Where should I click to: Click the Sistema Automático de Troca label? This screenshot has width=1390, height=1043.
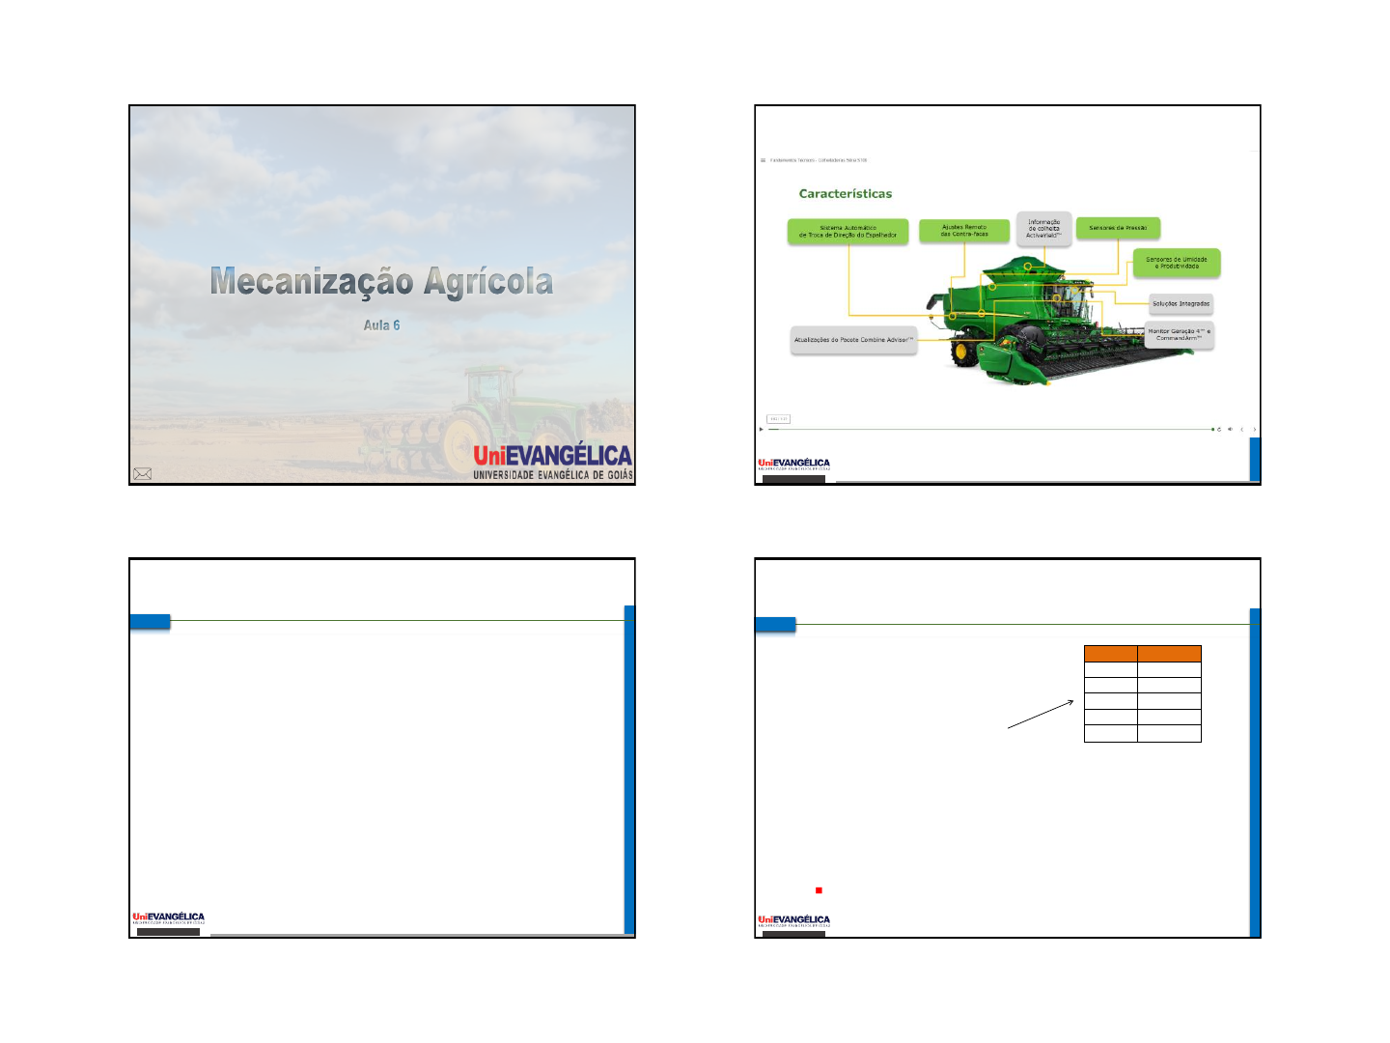coord(848,232)
